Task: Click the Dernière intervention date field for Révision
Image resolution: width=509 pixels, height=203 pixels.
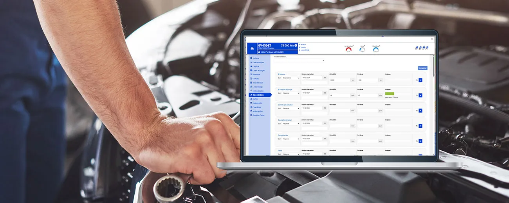Action: tap(312, 78)
